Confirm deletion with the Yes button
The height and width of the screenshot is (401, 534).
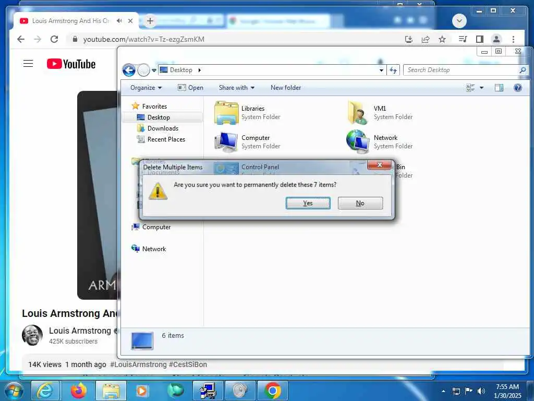(308, 203)
